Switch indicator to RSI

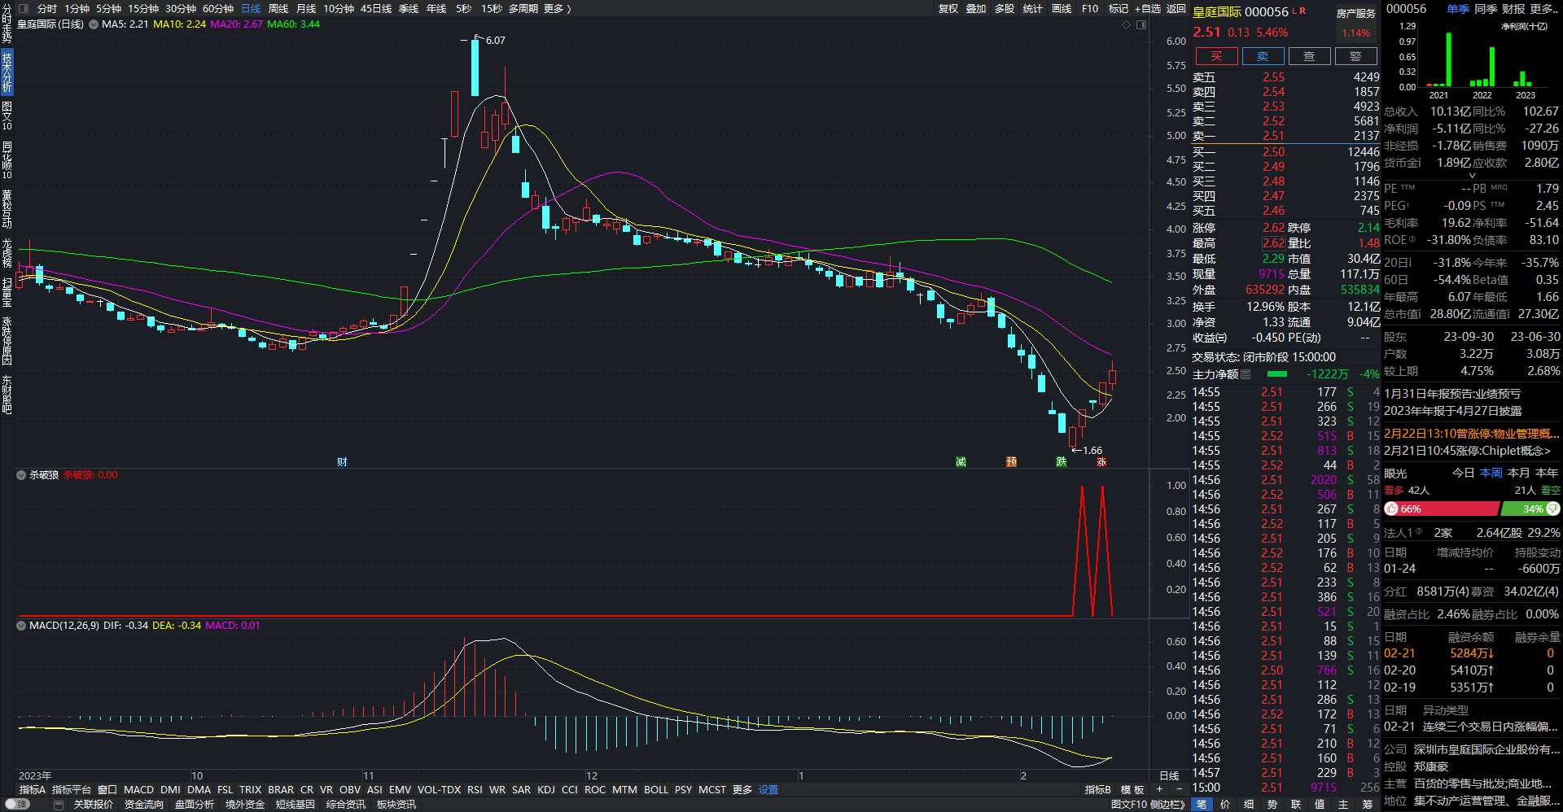click(475, 790)
